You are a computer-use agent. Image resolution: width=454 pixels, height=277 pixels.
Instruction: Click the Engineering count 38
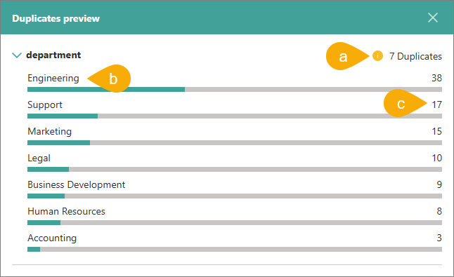point(436,78)
